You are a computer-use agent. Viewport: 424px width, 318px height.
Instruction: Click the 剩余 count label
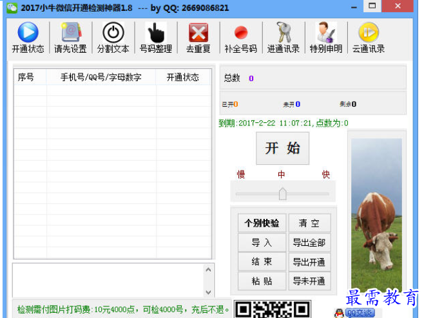[348, 104]
